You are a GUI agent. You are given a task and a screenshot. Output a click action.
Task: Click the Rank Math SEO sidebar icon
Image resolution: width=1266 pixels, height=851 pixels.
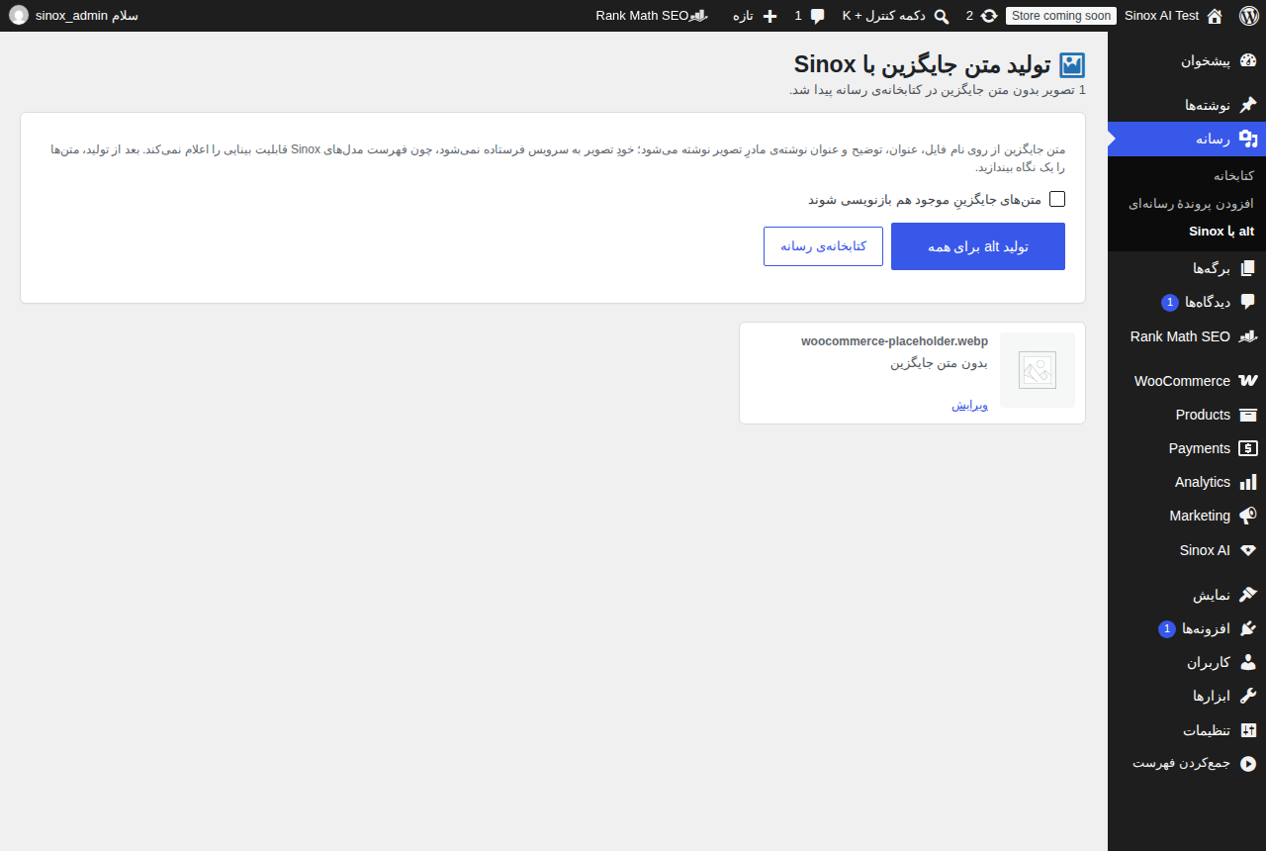[1248, 336]
